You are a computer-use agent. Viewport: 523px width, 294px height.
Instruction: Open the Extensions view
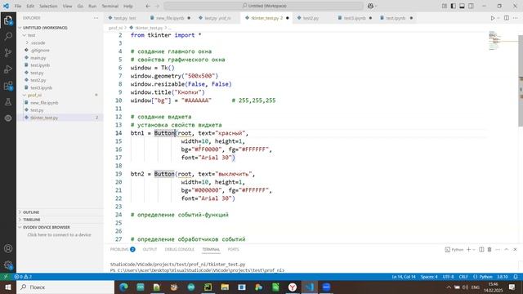click(x=8, y=86)
